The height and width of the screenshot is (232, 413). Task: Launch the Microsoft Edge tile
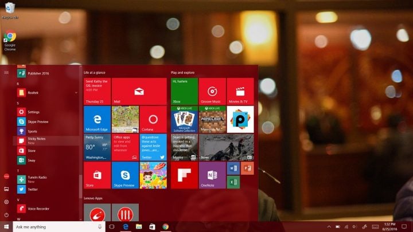[x=97, y=119]
